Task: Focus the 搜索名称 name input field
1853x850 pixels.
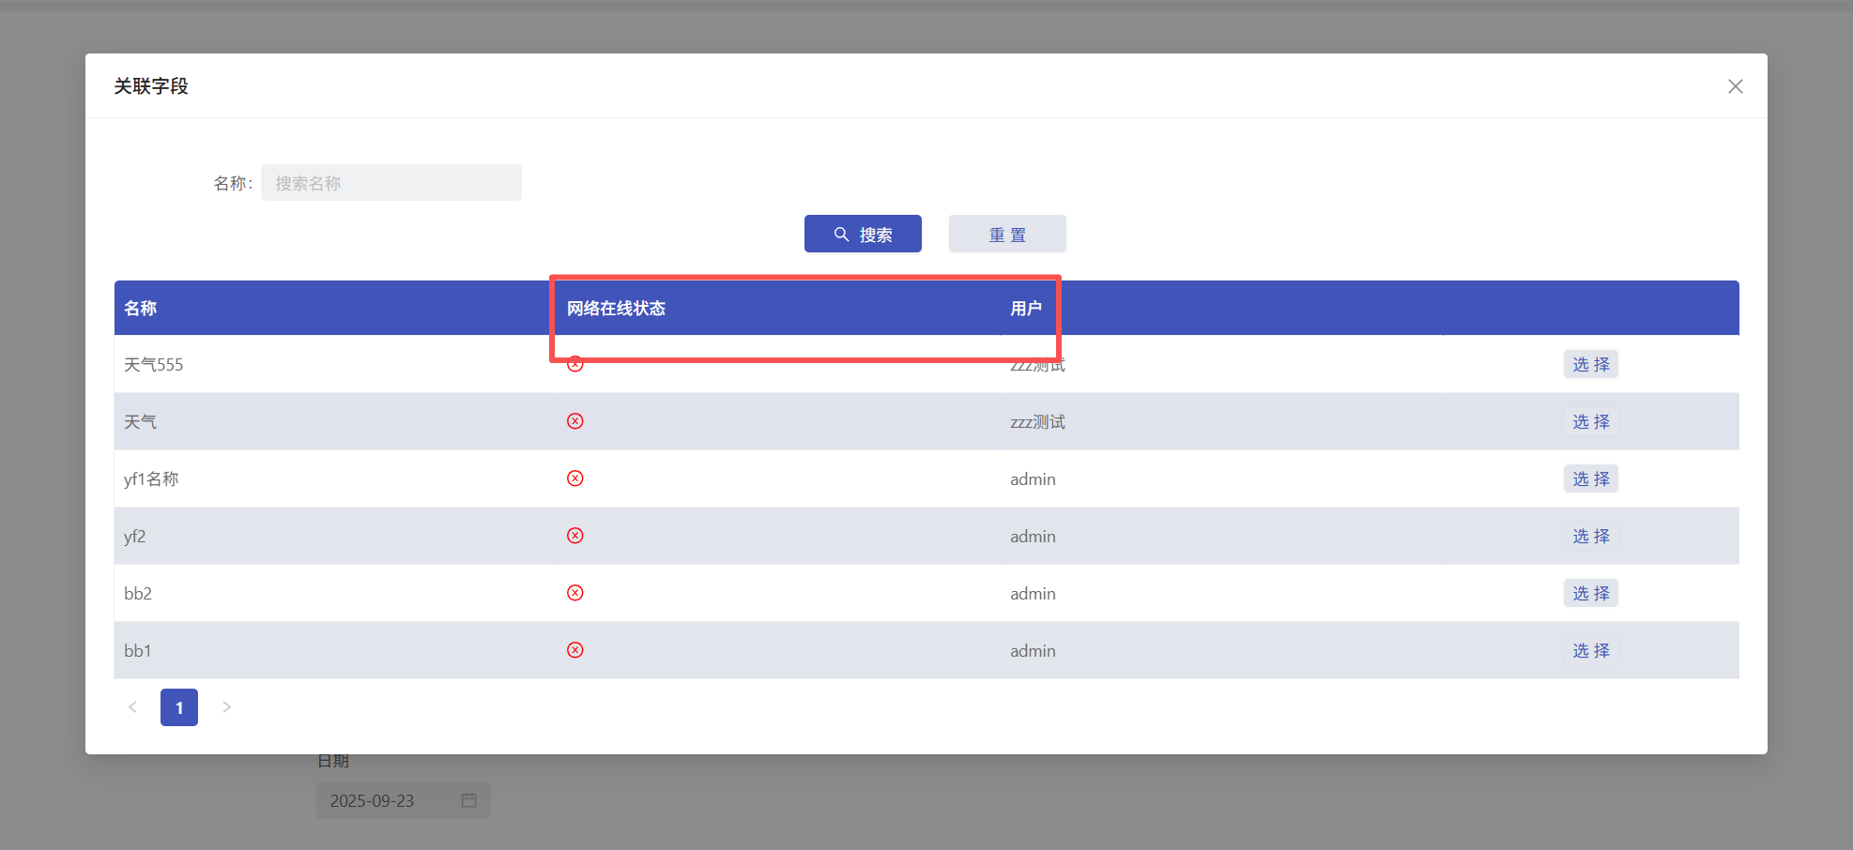Action: click(391, 183)
